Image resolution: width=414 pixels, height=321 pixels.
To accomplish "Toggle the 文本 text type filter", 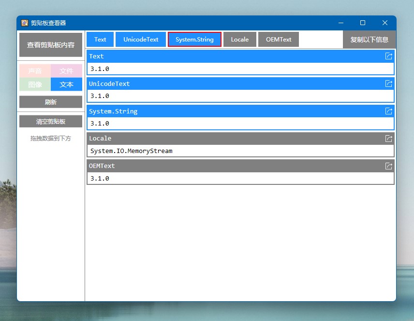I will click(x=67, y=84).
